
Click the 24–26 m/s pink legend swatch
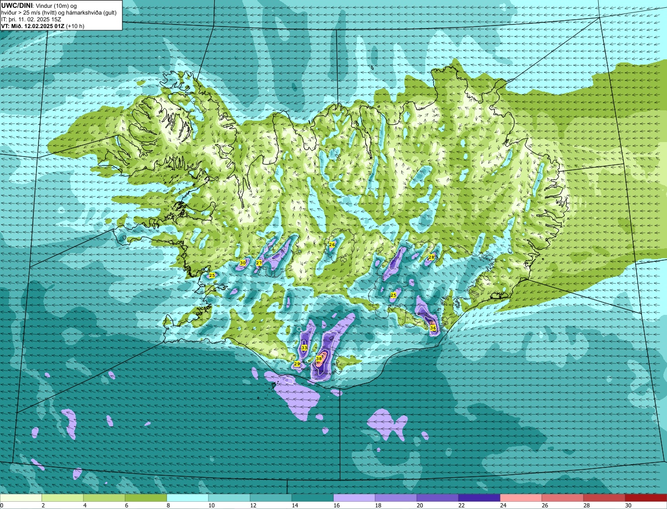pos(521,498)
